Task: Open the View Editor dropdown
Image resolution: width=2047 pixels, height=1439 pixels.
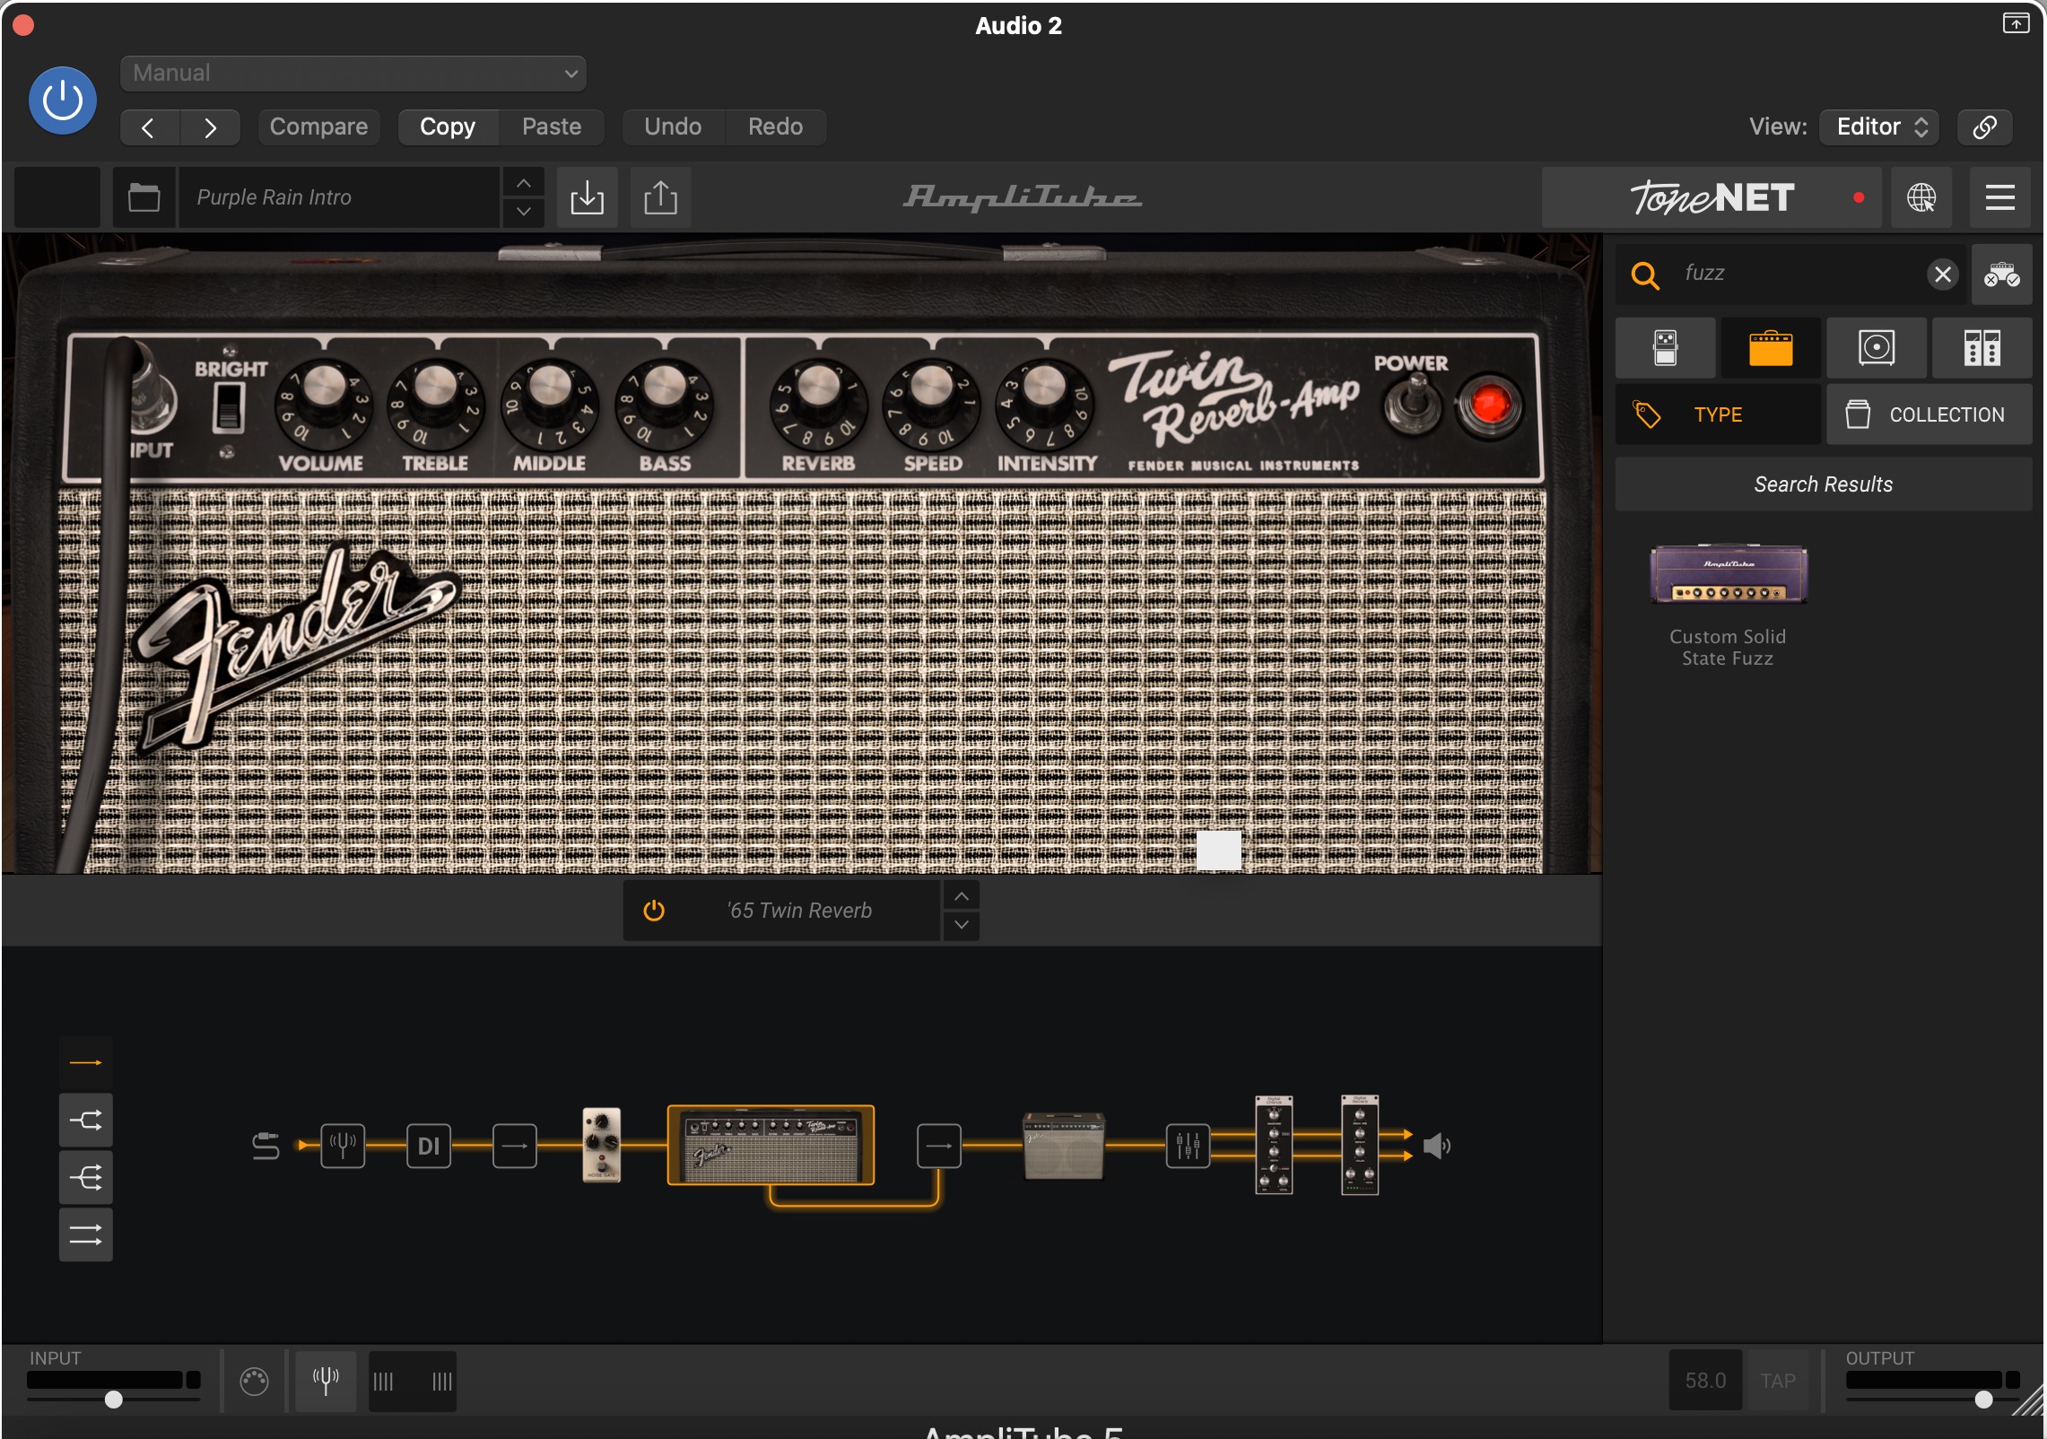Action: click(1880, 127)
